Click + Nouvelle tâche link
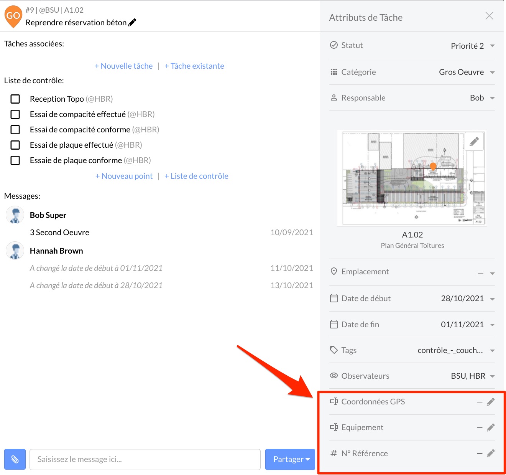Image resolution: width=506 pixels, height=475 pixels. click(123, 66)
